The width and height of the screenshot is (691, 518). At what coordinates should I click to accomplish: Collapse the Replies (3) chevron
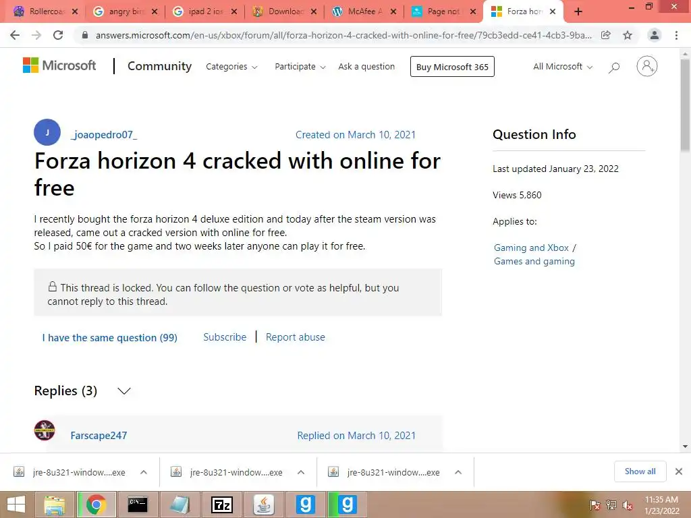[124, 391]
